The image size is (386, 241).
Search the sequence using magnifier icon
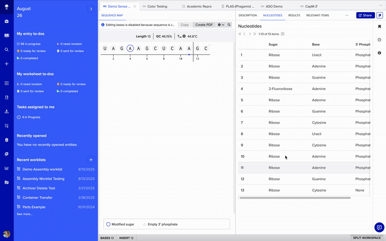229,25
